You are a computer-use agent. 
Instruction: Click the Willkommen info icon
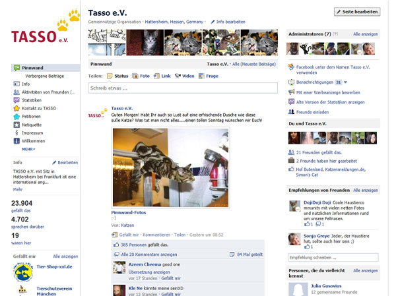click(16, 141)
